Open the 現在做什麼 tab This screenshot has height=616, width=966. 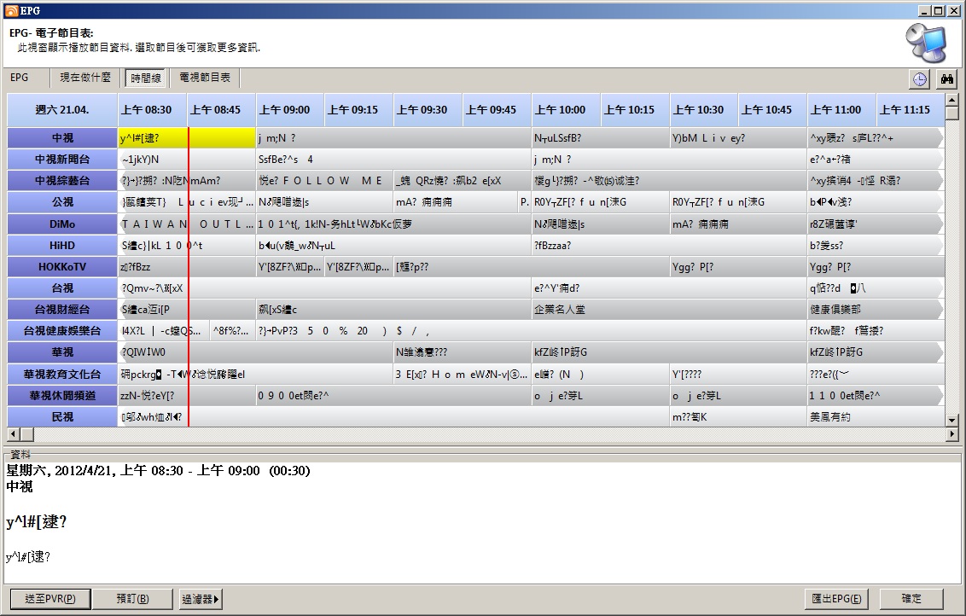[85, 78]
